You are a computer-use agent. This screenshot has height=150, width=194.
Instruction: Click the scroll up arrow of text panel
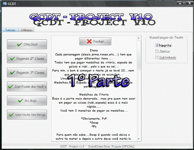click(x=139, y=38)
